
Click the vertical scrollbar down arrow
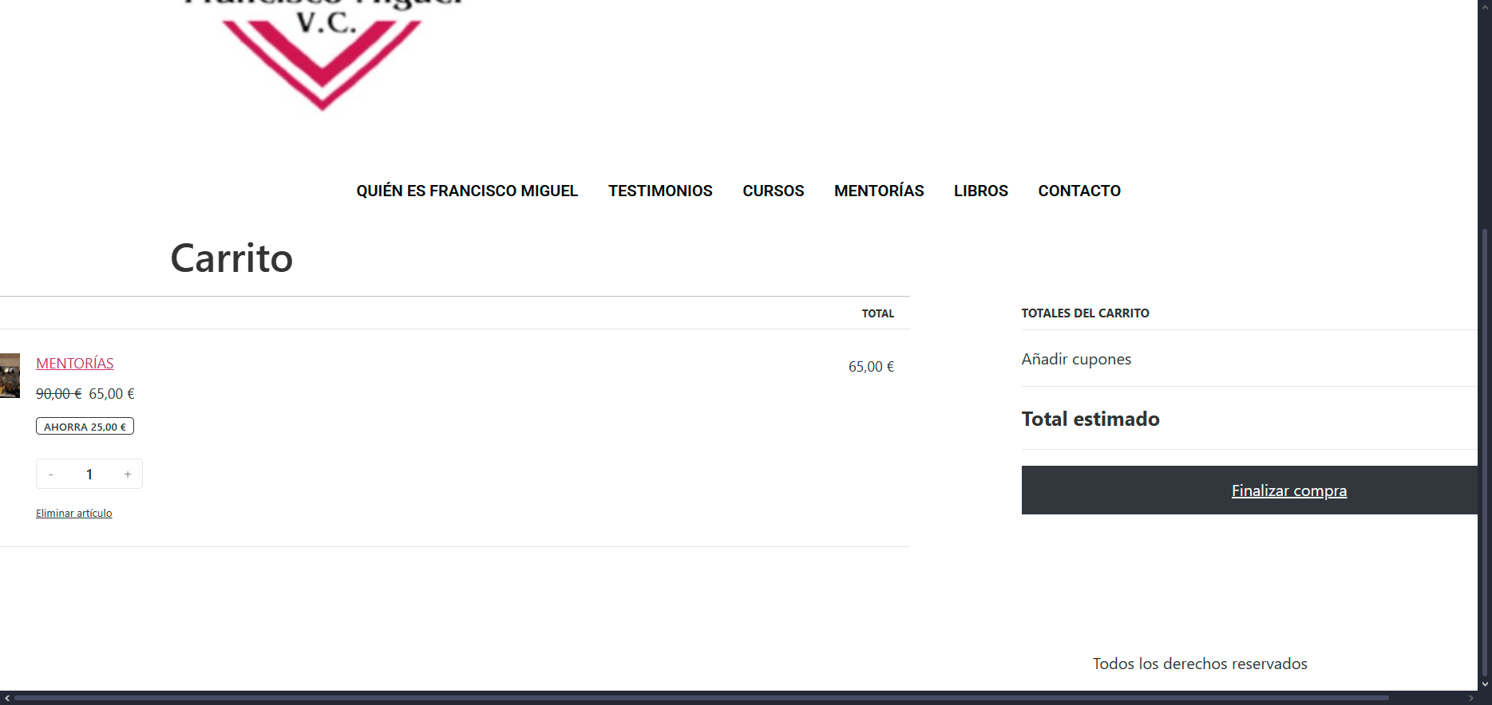tap(1485, 684)
